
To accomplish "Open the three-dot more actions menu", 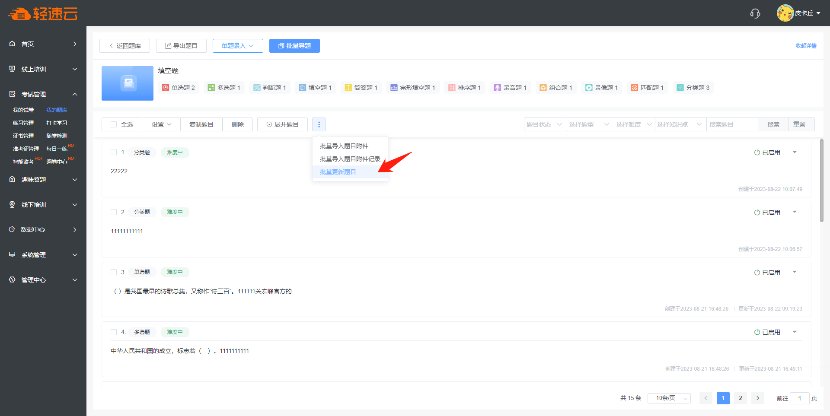I will [x=319, y=124].
